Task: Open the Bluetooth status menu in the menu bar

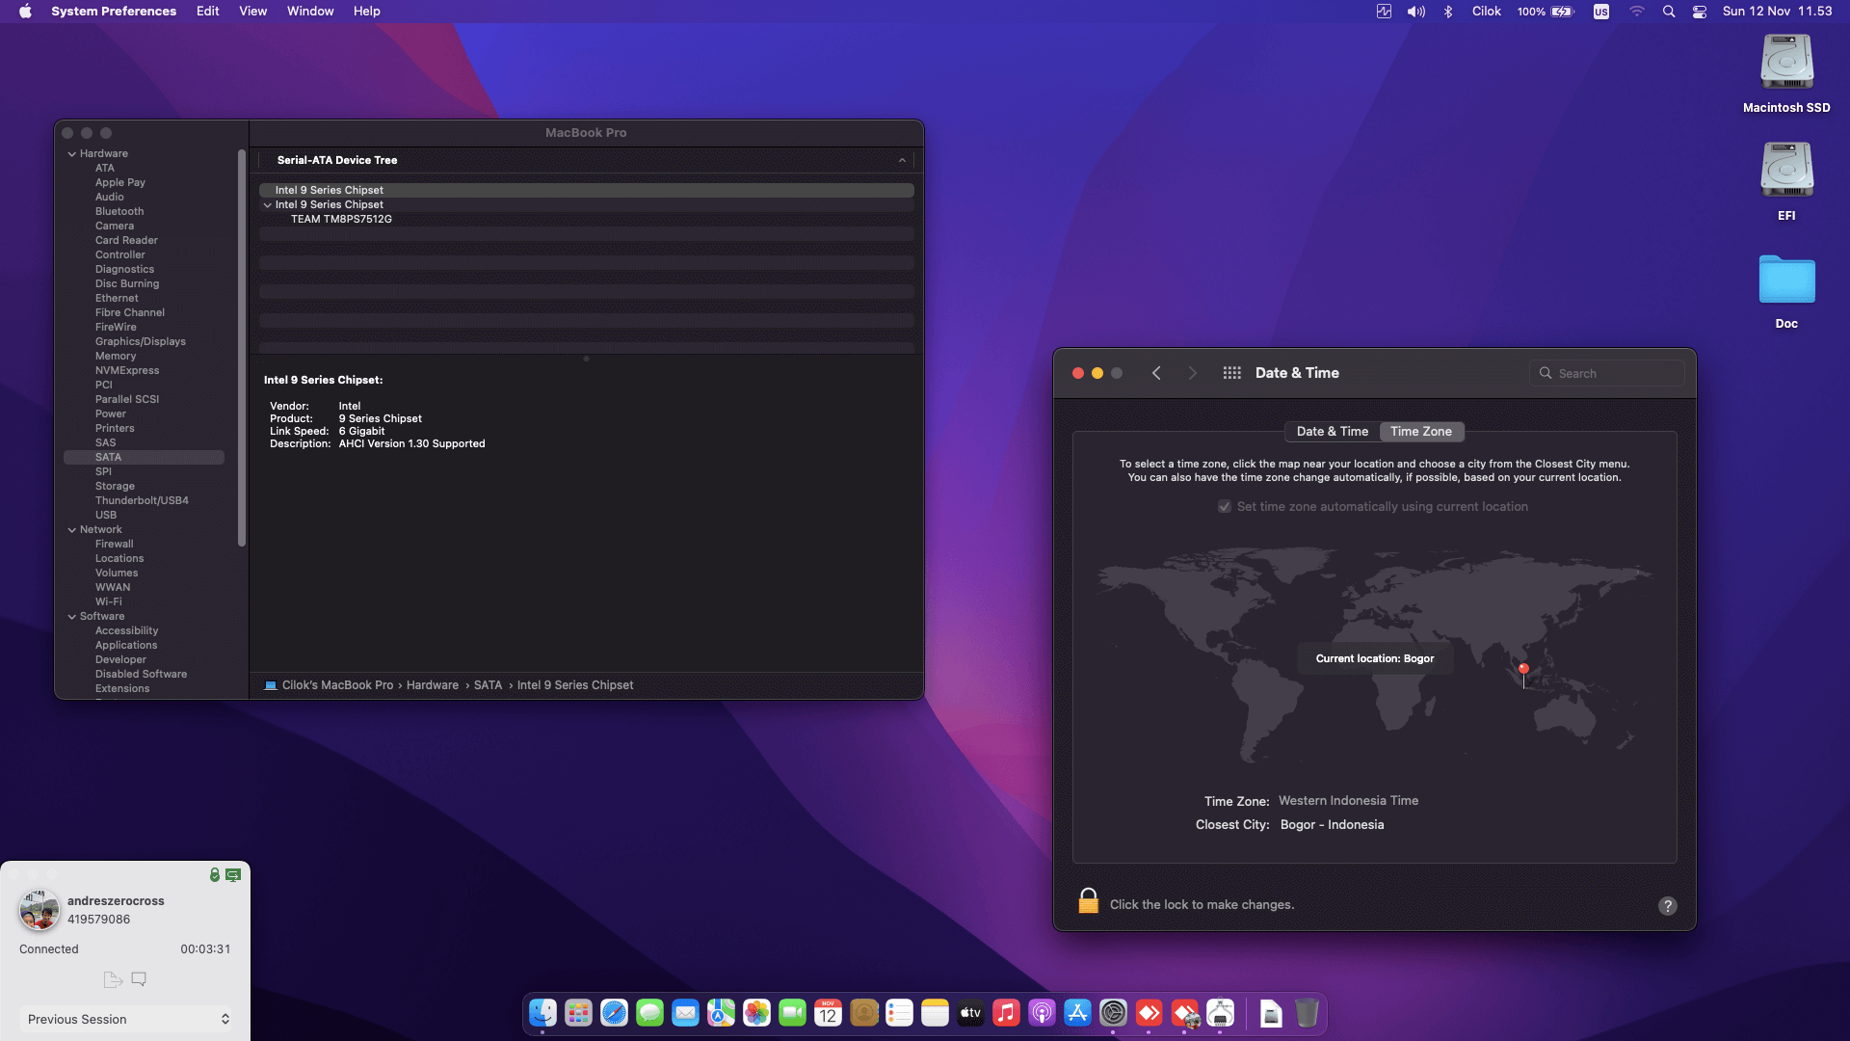Action: (x=1447, y=12)
